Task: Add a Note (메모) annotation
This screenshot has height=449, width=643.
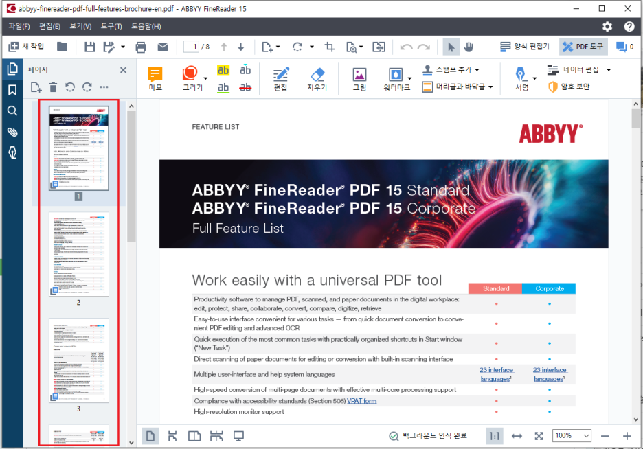Action: [x=155, y=78]
